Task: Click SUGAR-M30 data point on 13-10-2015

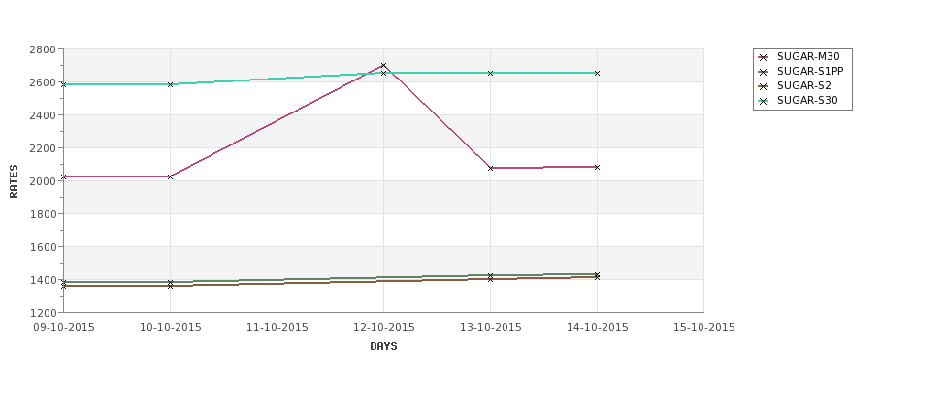Action: tap(491, 168)
